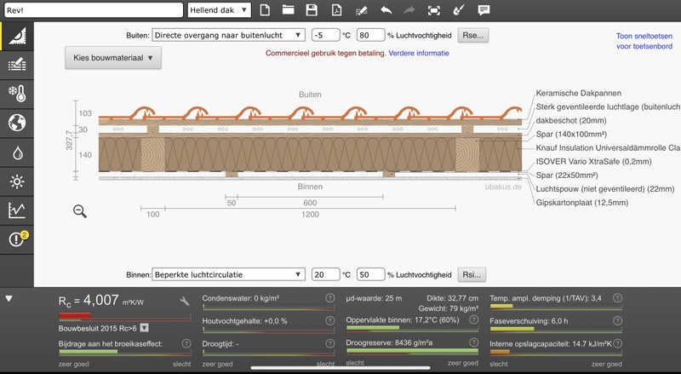The image size is (681, 374).
Task: Click the 600 batten spacing dimension
Action: pos(310,203)
